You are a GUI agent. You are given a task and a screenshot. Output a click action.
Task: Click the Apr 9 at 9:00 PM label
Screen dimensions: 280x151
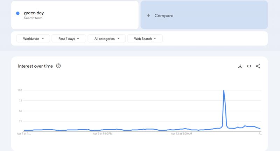[x=103, y=134]
